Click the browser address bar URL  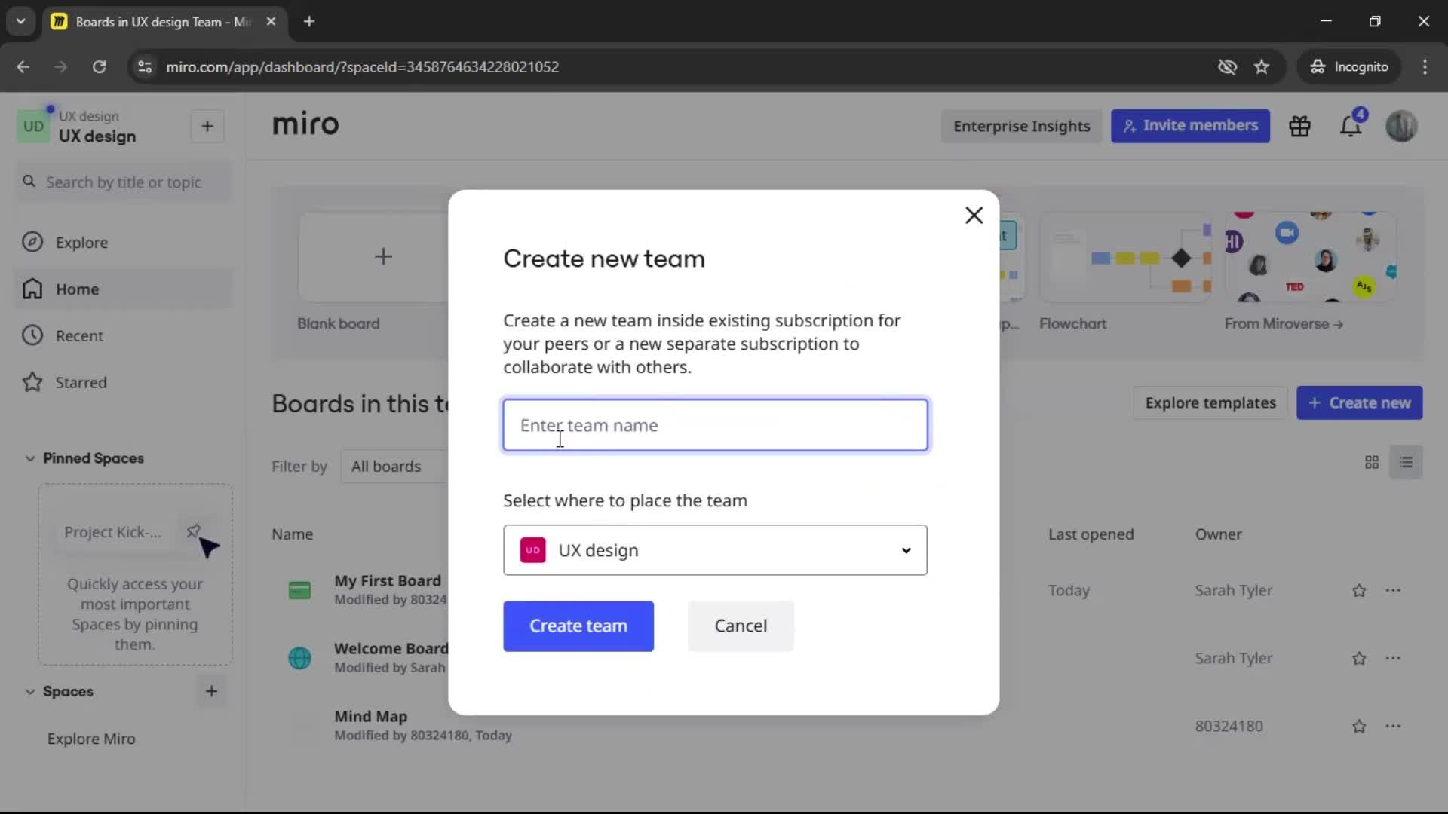point(363,67)
